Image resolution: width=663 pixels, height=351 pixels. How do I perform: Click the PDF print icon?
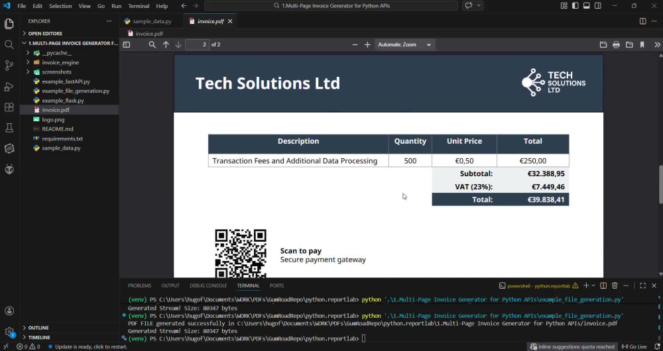pos(616,44)
